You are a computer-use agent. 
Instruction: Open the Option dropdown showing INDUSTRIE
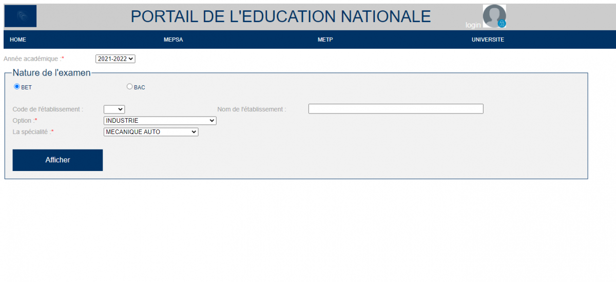pos(160,121)
